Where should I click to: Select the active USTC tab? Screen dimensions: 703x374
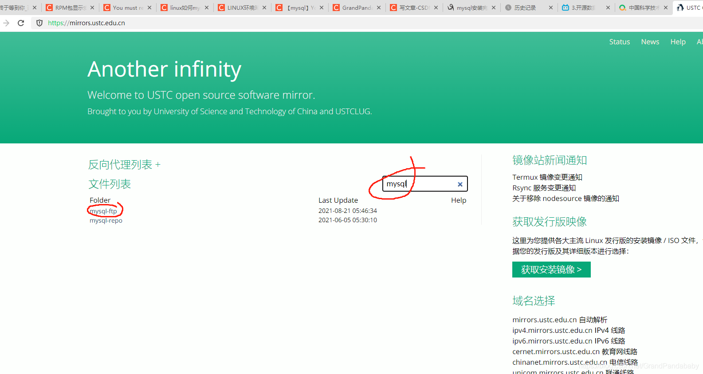pyautogui.click(x=688, y=8)
